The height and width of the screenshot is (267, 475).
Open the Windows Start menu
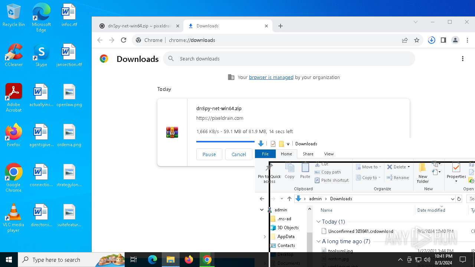(x=9, y=260)
